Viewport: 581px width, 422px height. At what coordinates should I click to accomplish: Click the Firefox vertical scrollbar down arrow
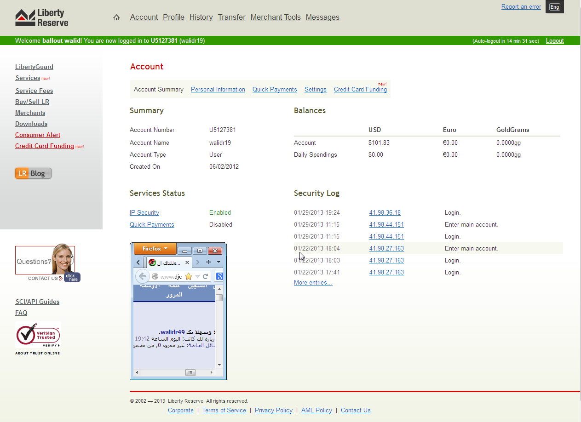(219, 365)
